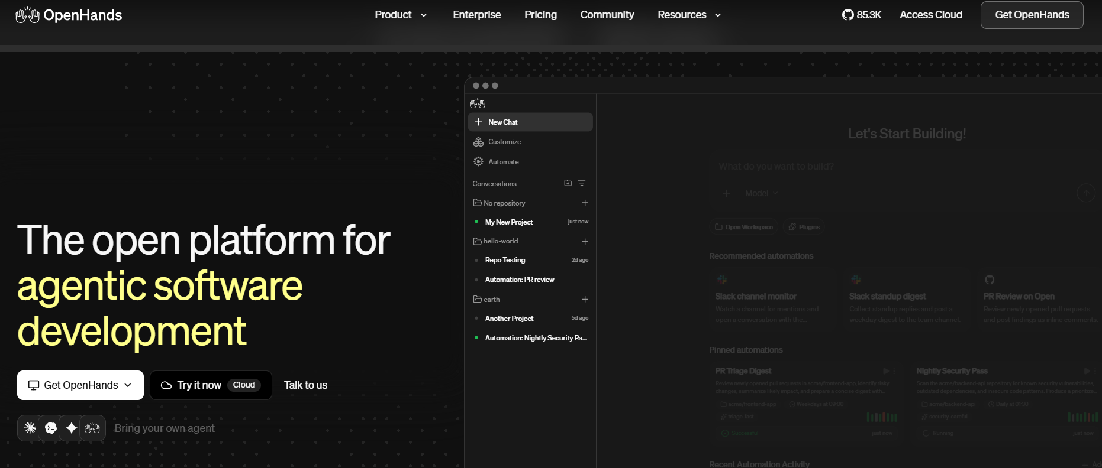Collapse the No repository folder
This screenshot has width=1102, height=468.
pos(499,203)
